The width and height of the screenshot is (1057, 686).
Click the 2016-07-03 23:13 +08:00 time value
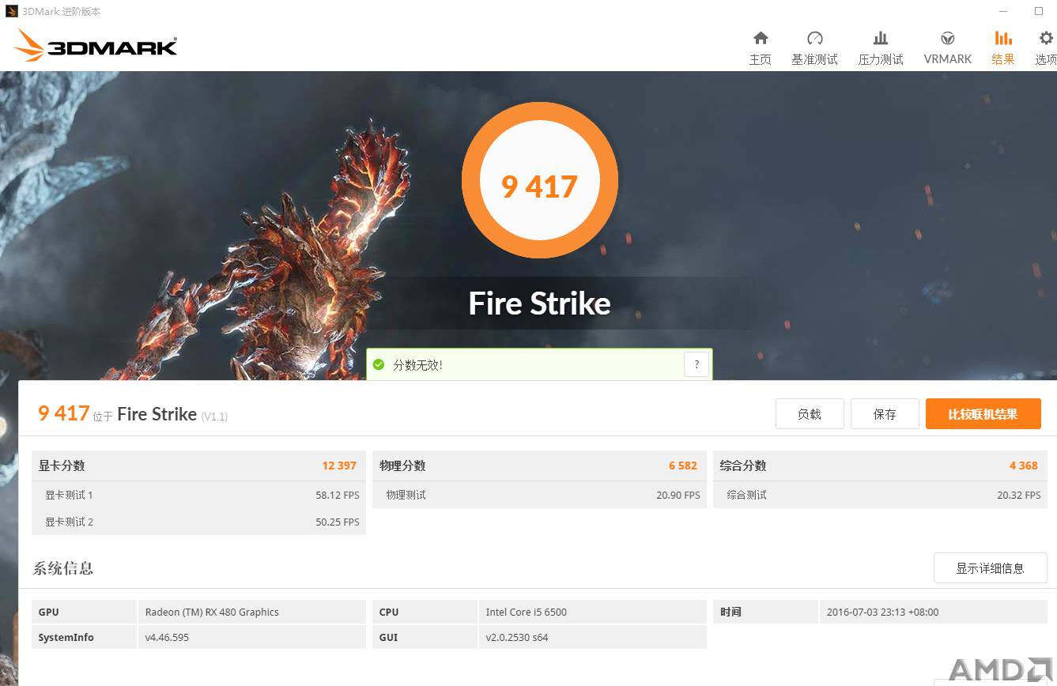coord(882,612)
